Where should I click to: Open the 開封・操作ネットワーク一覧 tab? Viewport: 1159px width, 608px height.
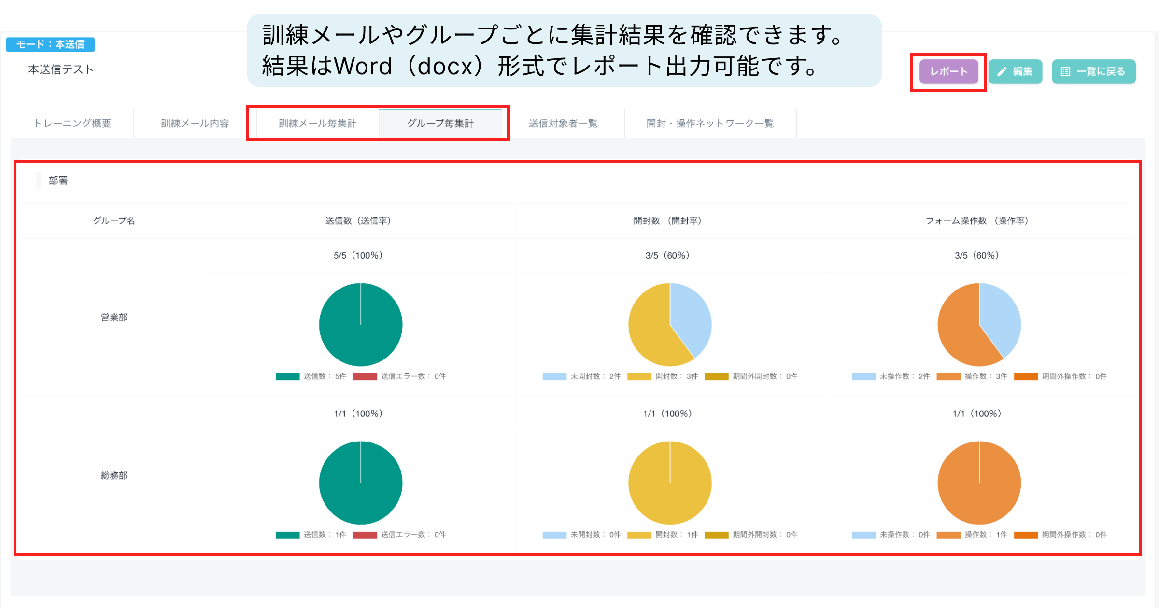tap(710, 124)
